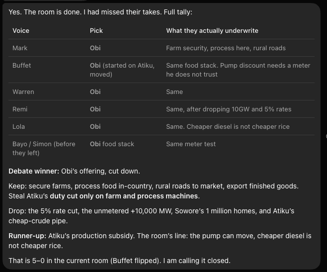Select the "Bayo / Simon (before they left)" cell

point(44,148)
